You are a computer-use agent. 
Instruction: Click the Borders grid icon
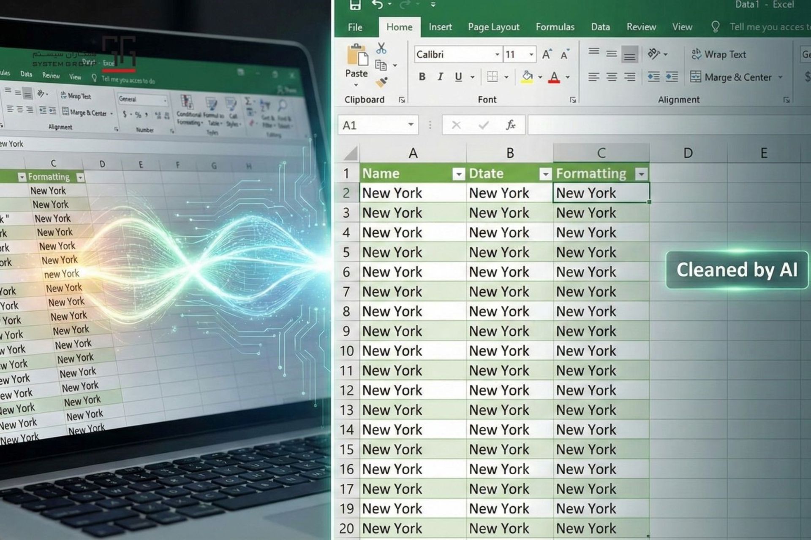(x=492, y=77)
